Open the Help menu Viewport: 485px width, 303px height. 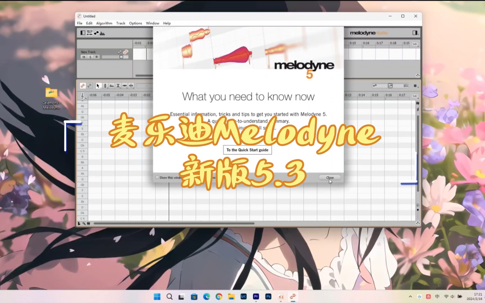(x=167, y=23)
